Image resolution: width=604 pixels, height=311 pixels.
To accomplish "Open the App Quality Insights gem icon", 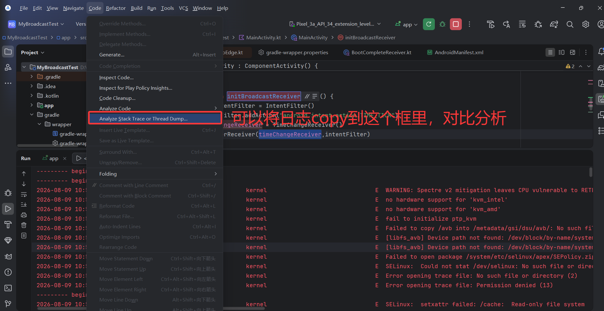I will click(8, 240).
